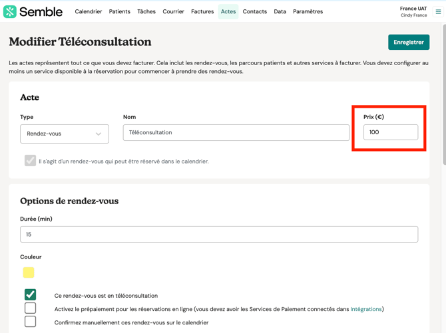Follow the Intégrations link
This screenshot has height=333, width=446.
tap(366, 309)
